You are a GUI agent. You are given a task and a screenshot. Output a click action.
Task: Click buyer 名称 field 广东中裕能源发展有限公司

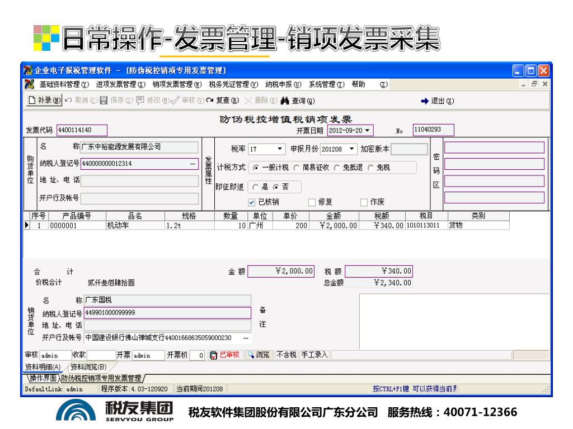click(x=139, y=147)
